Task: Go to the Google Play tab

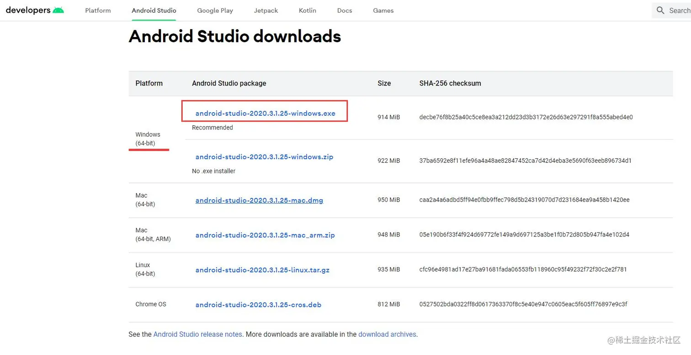Action: (x=215, y=11)
